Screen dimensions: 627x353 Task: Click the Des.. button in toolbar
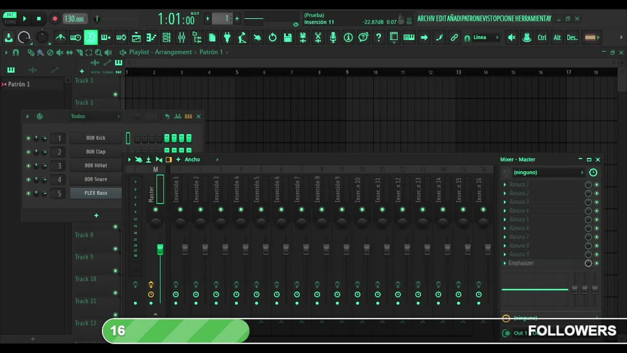coord(572,37)
